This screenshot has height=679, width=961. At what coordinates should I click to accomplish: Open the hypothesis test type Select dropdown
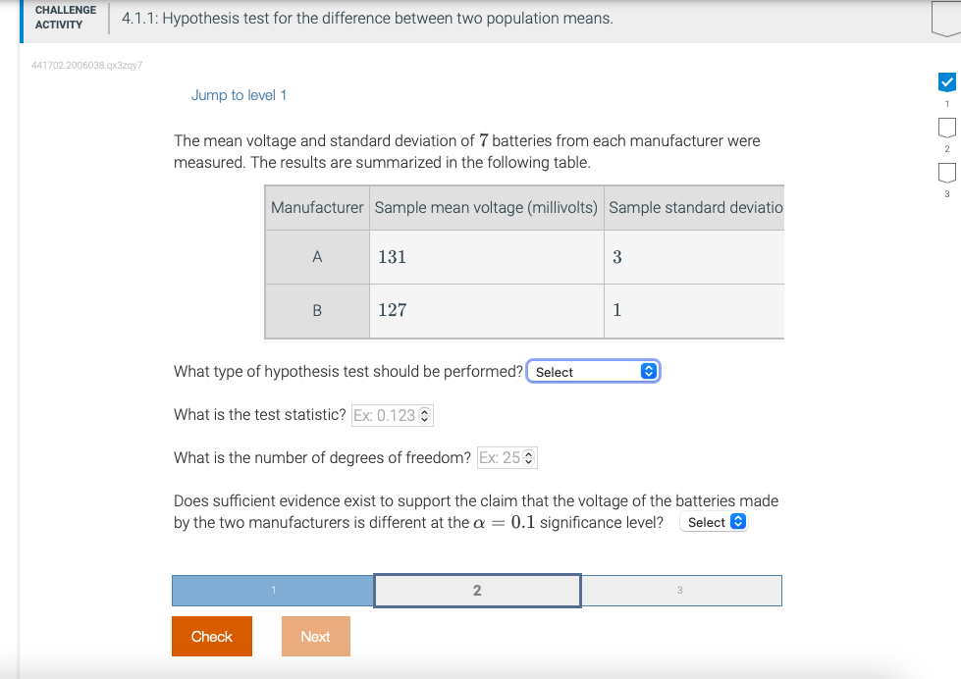click(593, 371)
